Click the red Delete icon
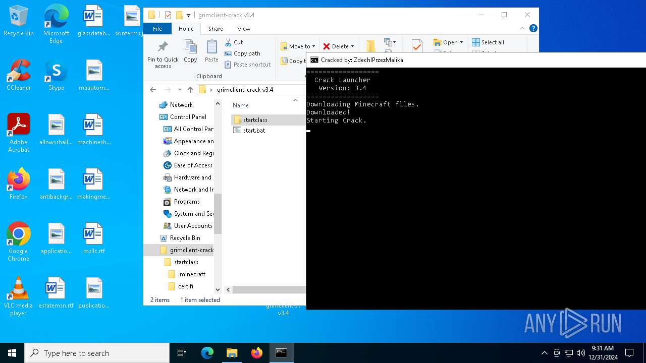Screen dimensions: 646x363 (x=327, y=46)
